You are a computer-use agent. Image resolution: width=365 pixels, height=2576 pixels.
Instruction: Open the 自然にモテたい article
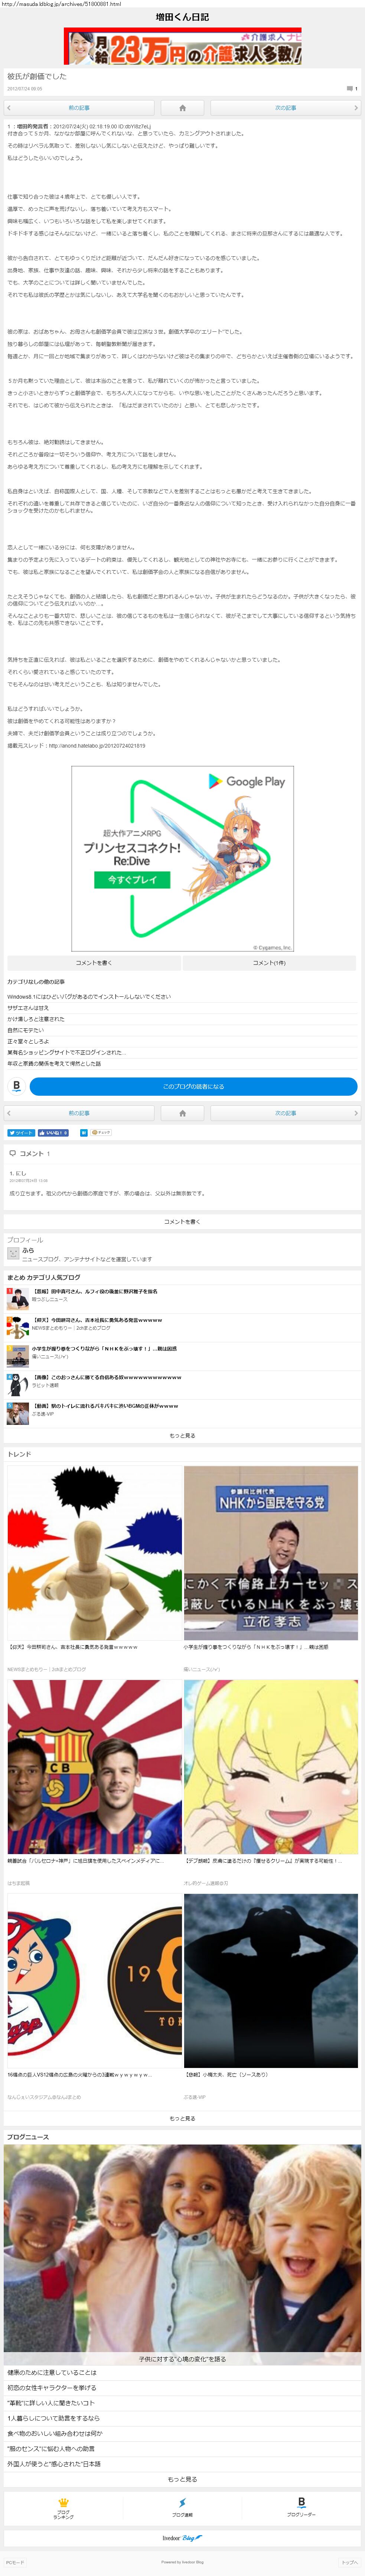coord(26,1030)
